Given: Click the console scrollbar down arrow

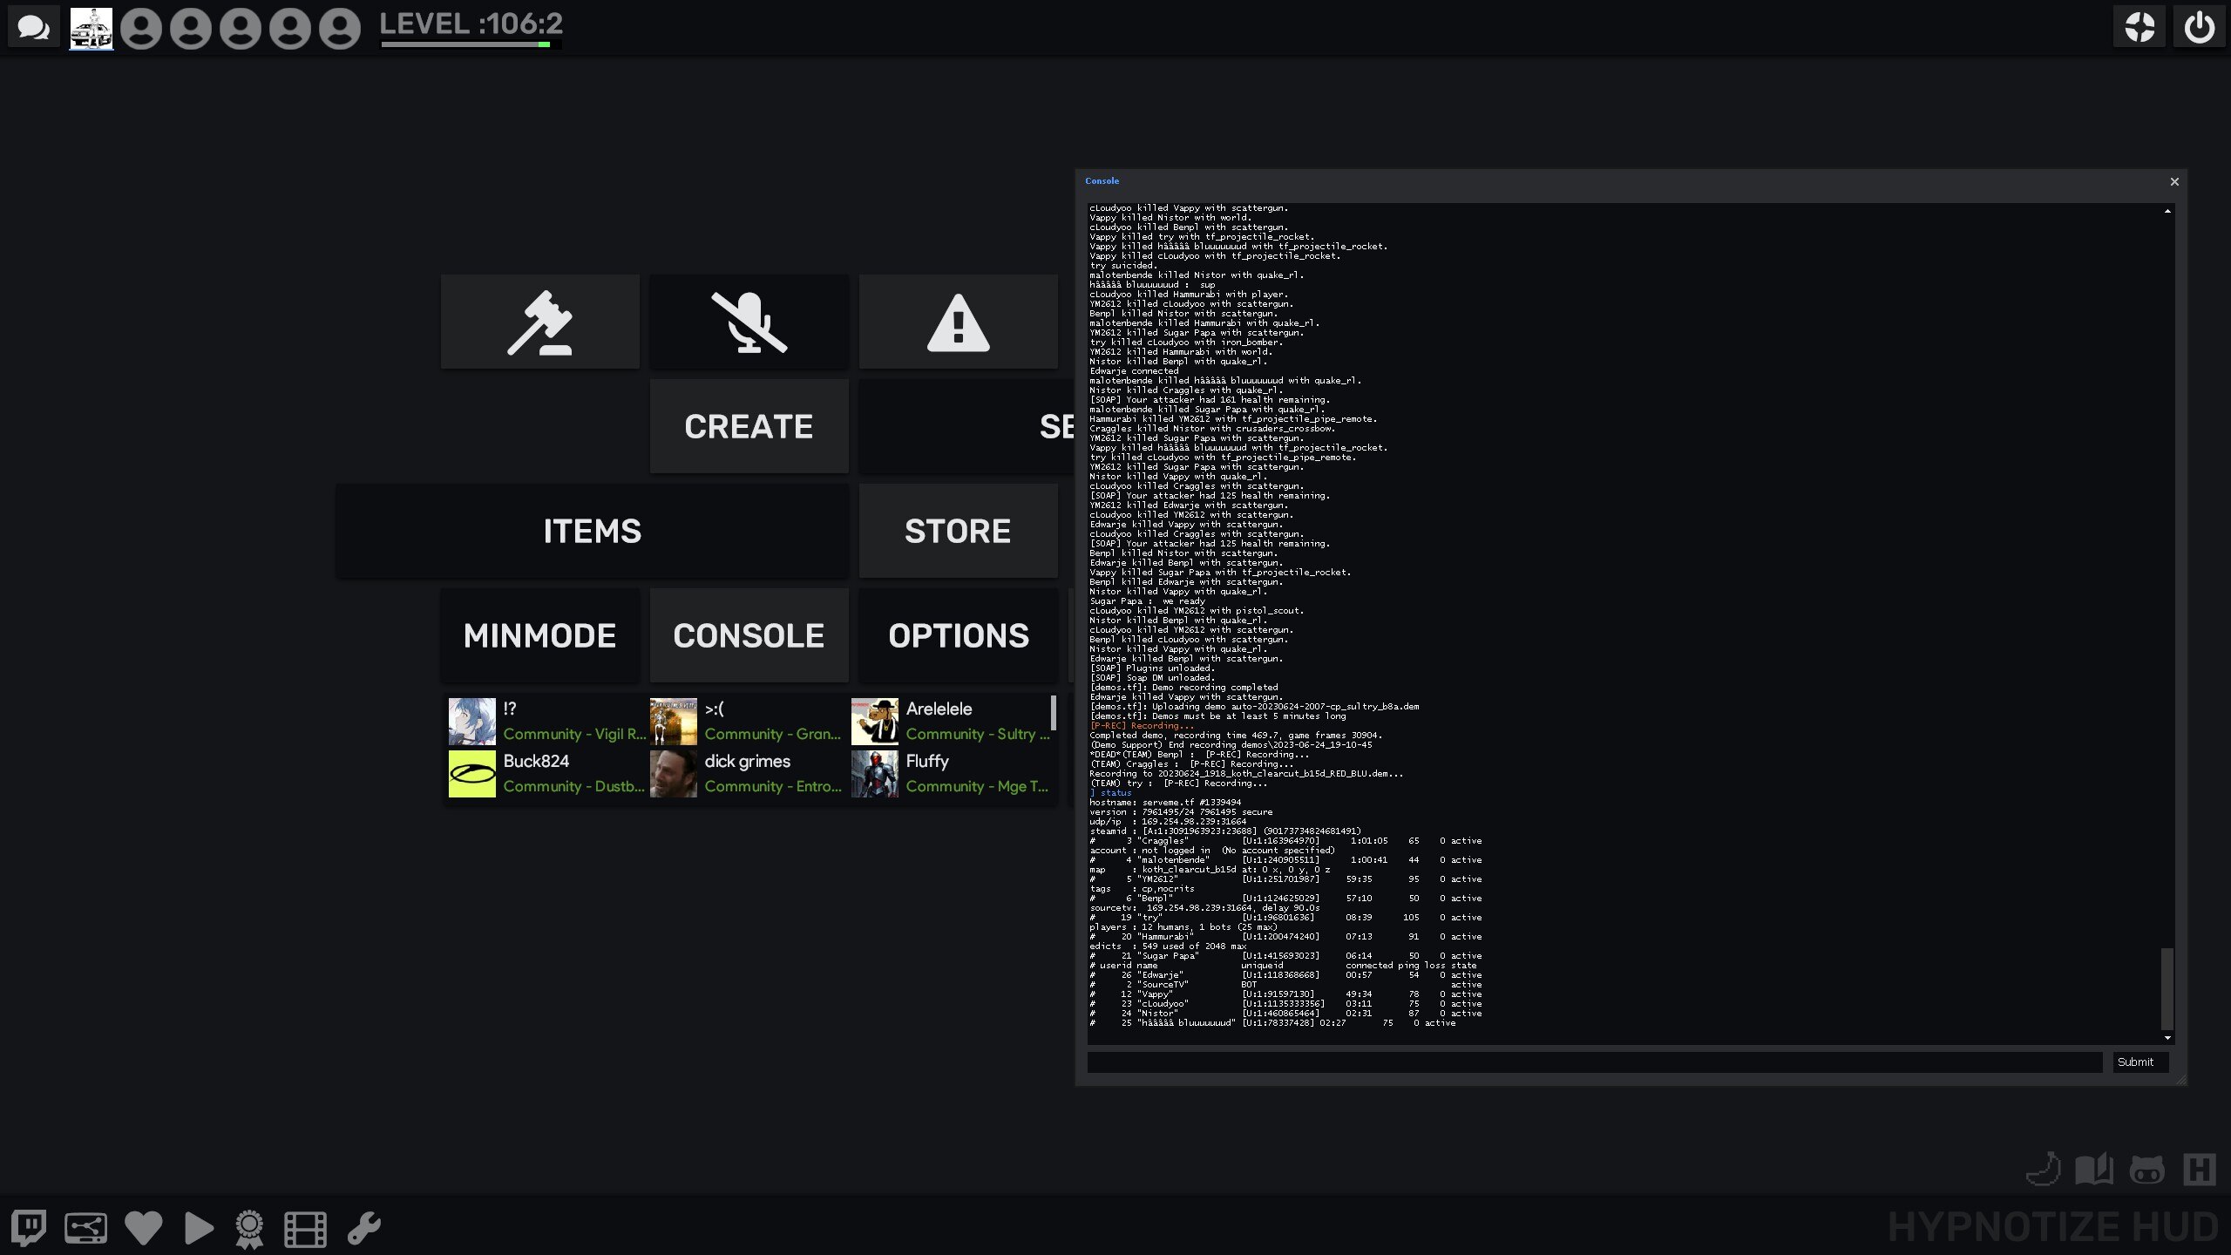Looking at the screenshot, I should pyautogui.click(x=2167, y=1038).
